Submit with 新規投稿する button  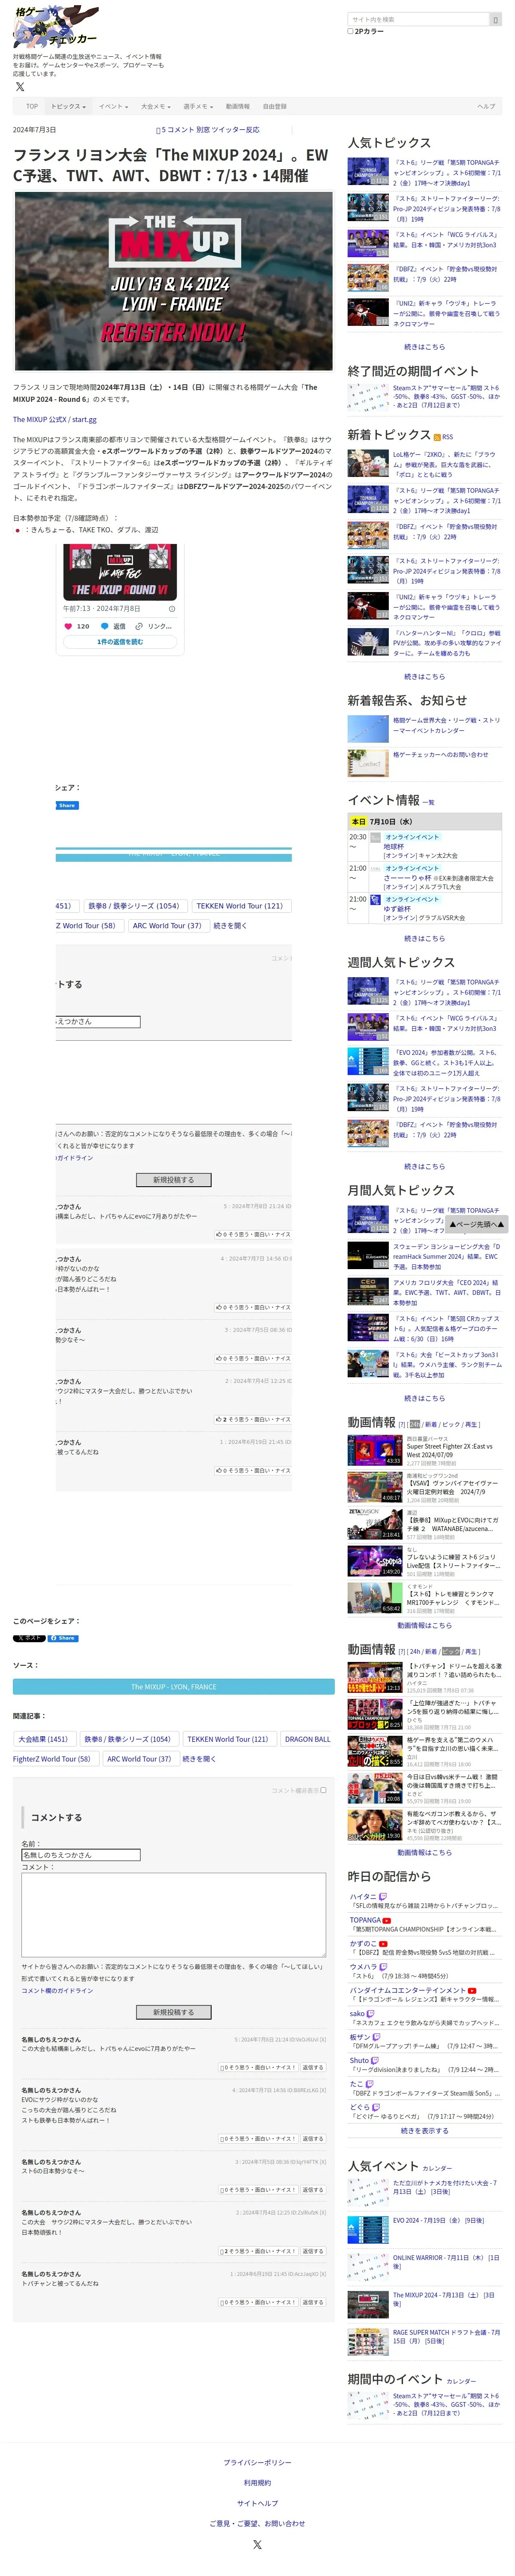[x=174, y=2012]
